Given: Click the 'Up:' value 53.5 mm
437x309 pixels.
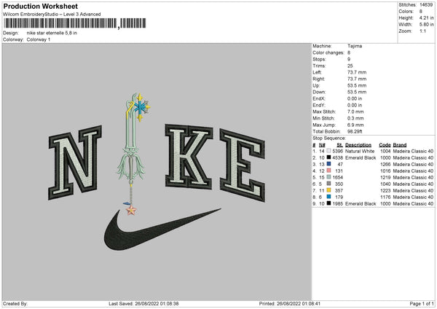Looking at the screenshot, I should click(x=357, y=85).
